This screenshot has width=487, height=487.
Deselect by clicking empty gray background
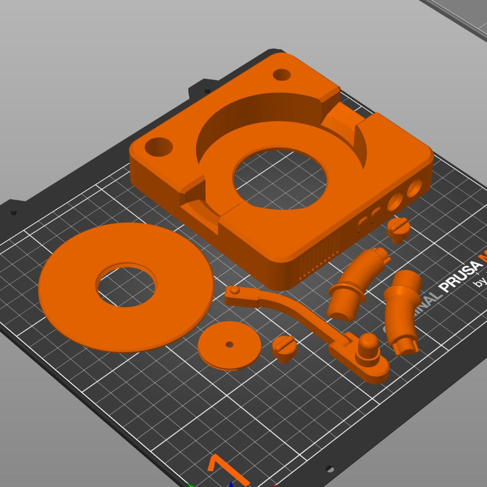click(71, 71)
